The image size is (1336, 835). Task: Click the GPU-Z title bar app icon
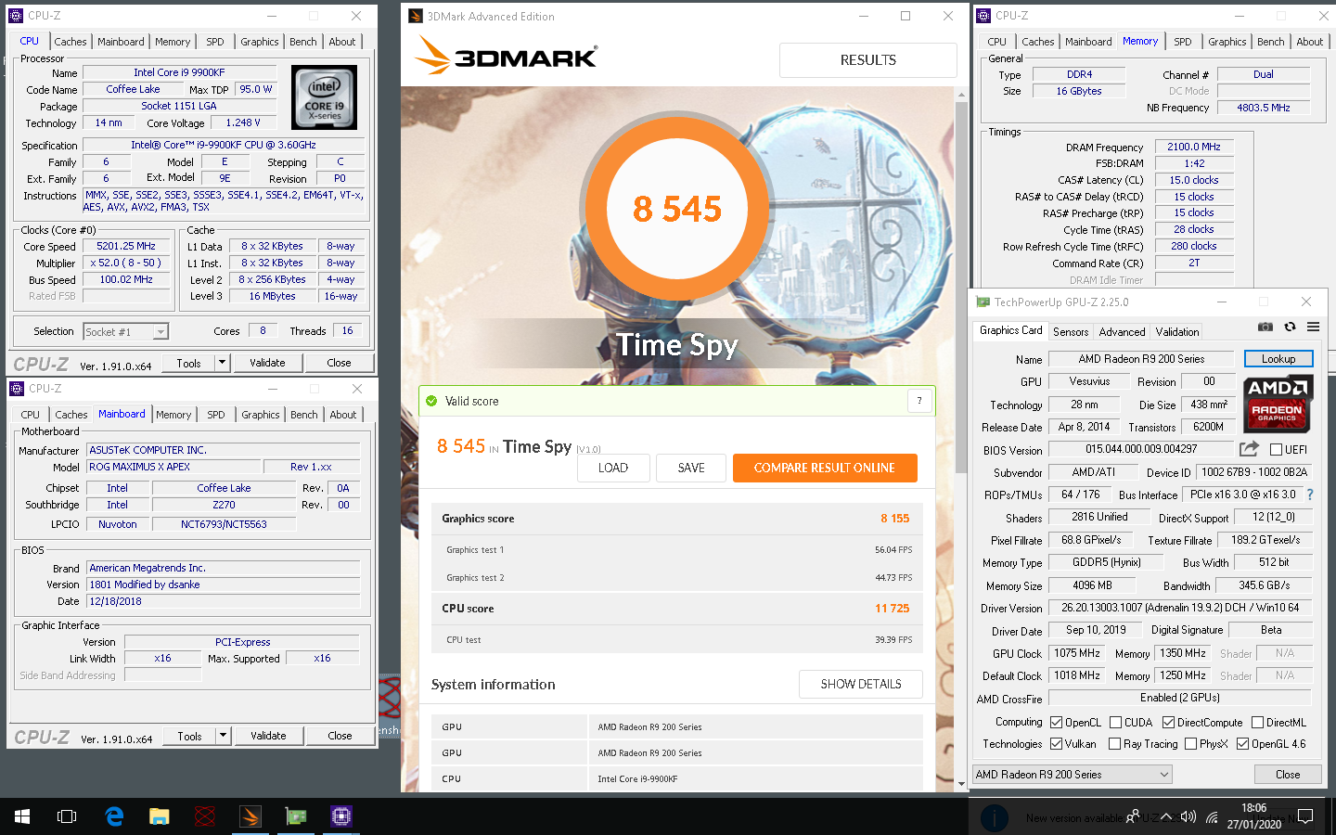pos(983,302)
